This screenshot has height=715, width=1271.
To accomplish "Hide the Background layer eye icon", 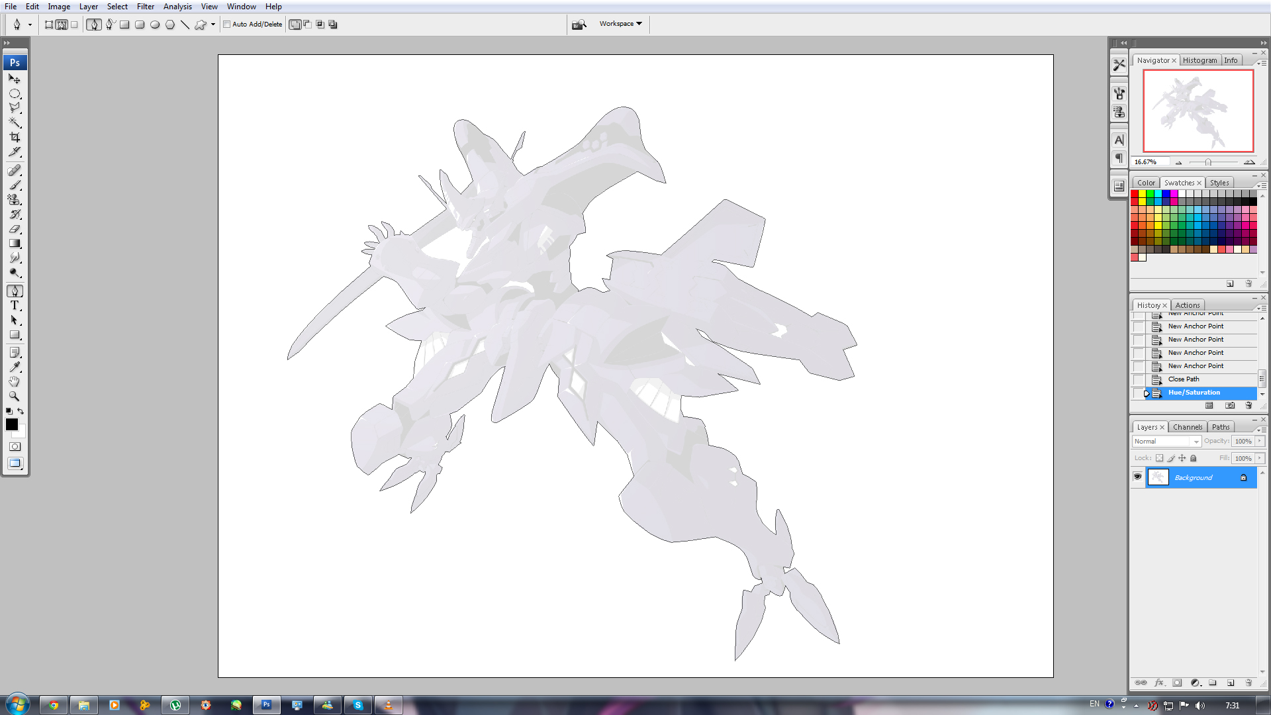I will click(1137, 477).
